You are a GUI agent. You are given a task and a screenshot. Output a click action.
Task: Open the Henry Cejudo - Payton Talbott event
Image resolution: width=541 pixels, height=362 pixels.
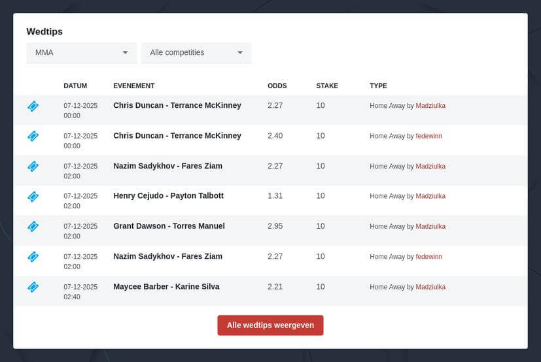coord(168,195)
